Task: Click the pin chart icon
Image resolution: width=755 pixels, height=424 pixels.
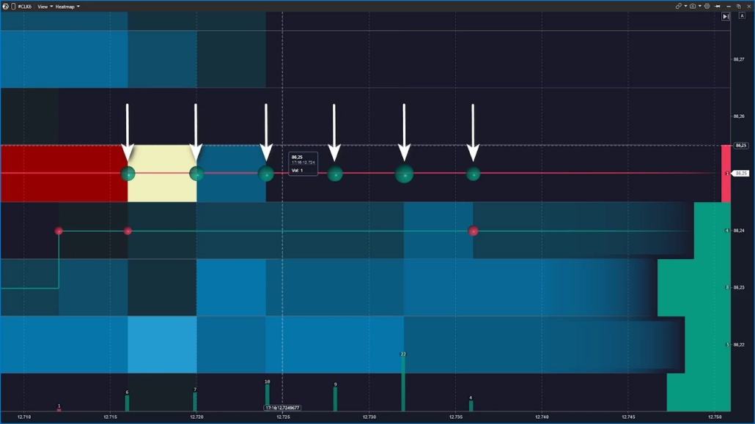Action: [x=717, y=6]
